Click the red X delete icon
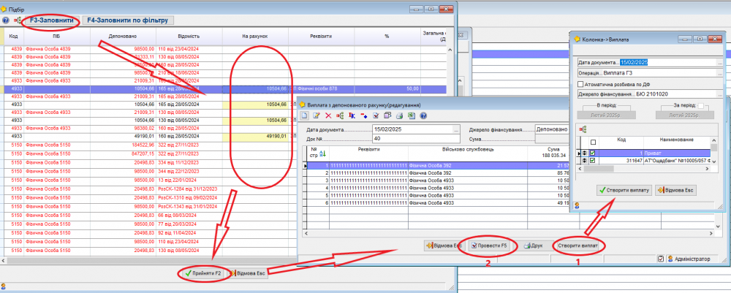The image size is (731, 293). point(328,115)
